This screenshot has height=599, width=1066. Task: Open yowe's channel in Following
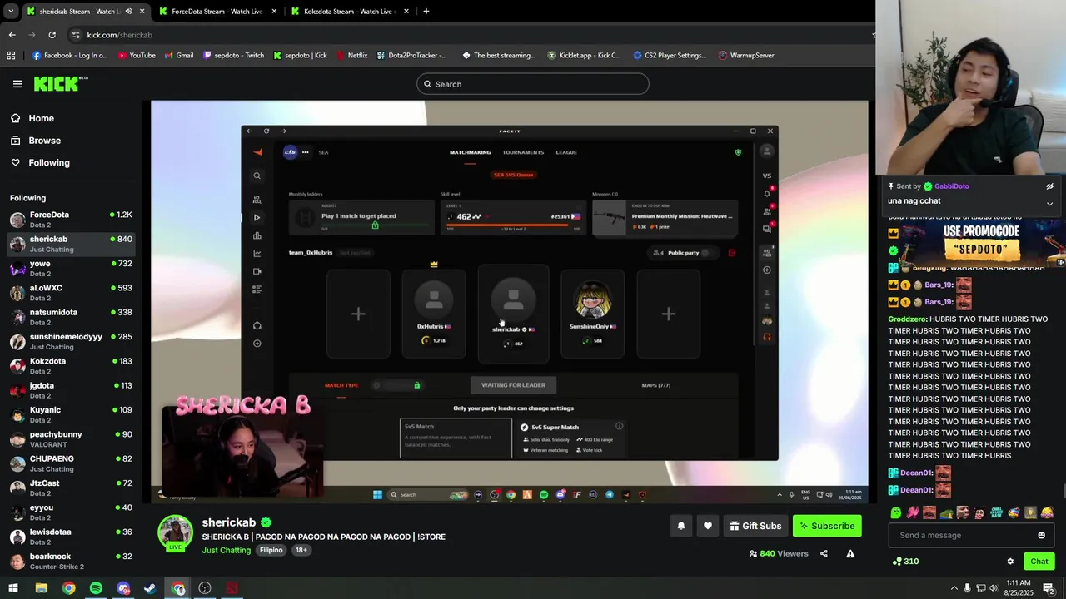click(x=70, y=269)
